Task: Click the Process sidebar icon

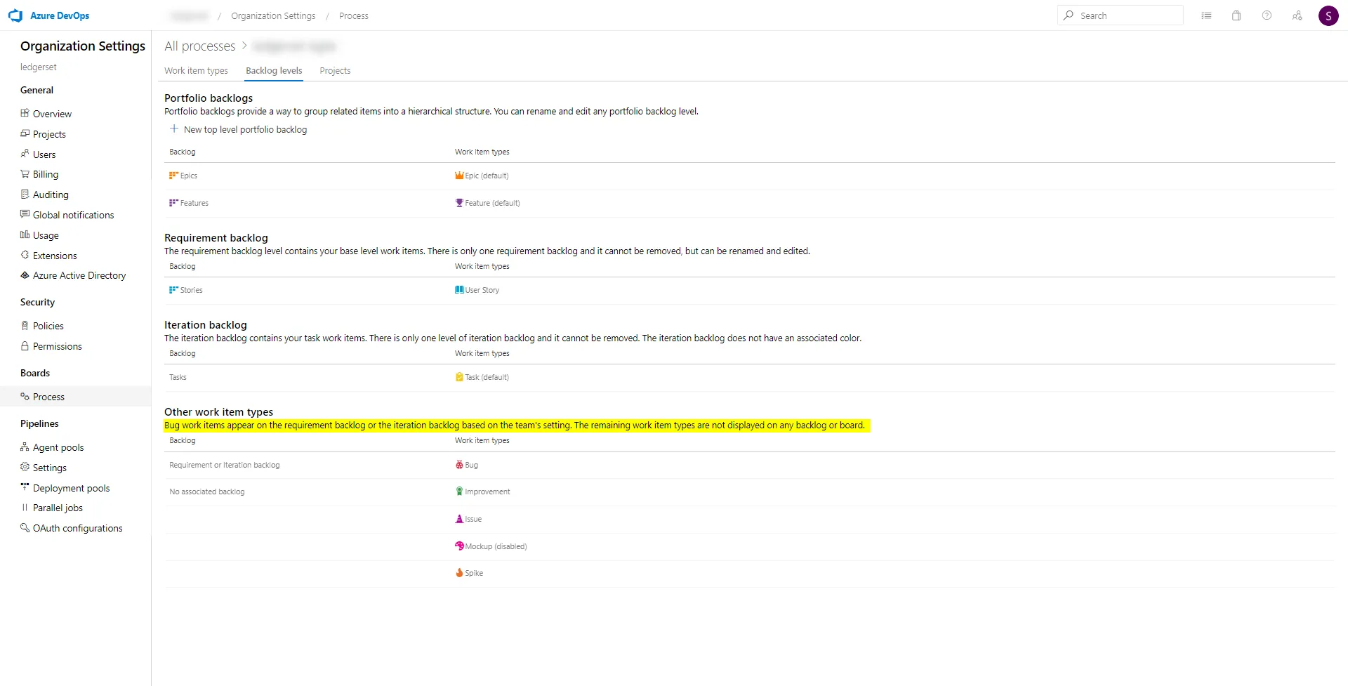Action: pyautogui.click(x=25, y=396)
